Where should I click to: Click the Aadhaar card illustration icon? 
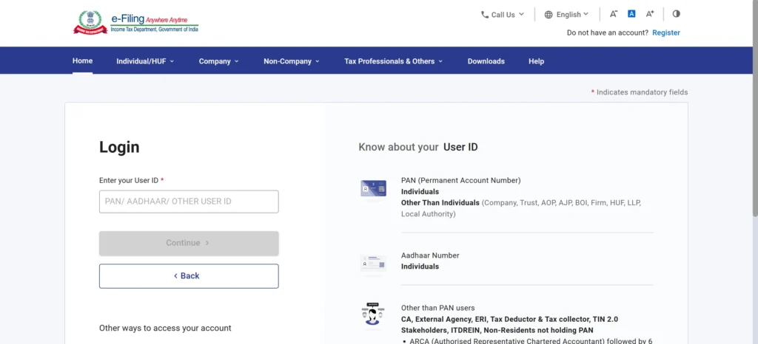[373, 264]
